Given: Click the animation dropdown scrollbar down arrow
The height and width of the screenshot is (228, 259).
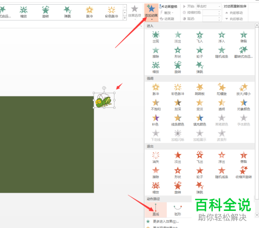Looking at the screenshot, I should (x=257, y=215).
